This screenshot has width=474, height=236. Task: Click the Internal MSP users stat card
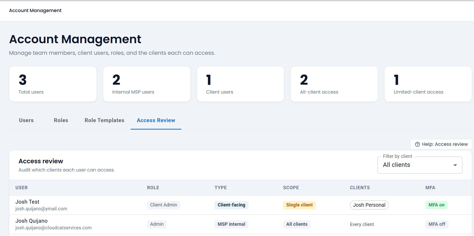tap(147, 84)
